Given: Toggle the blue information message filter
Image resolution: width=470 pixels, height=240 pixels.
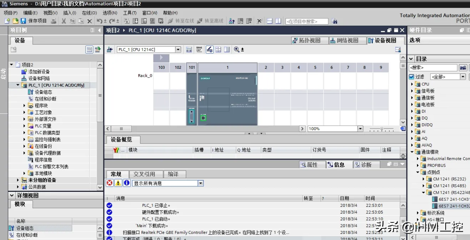Looking at the screenshot, I should click(x=127, y=183).
